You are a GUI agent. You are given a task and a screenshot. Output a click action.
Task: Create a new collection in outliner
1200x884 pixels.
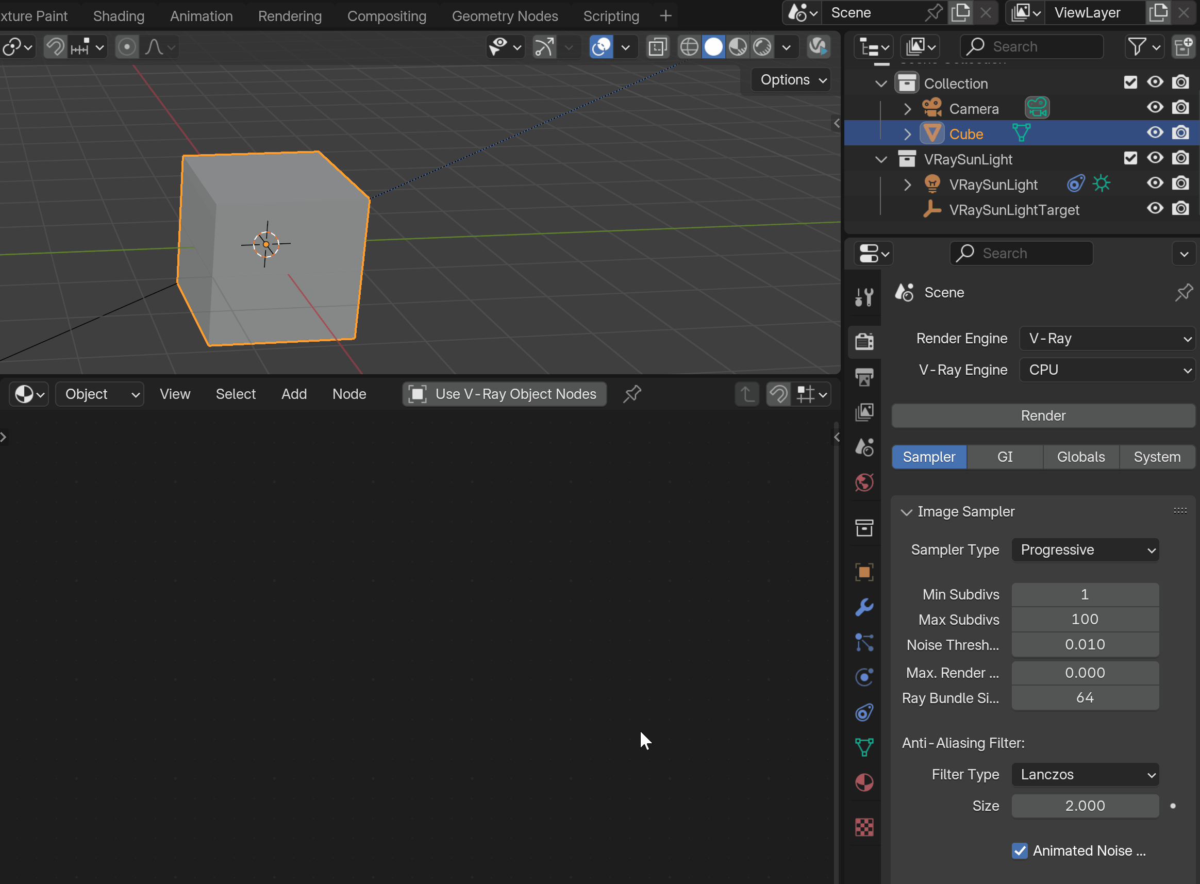pos(1183,47)
